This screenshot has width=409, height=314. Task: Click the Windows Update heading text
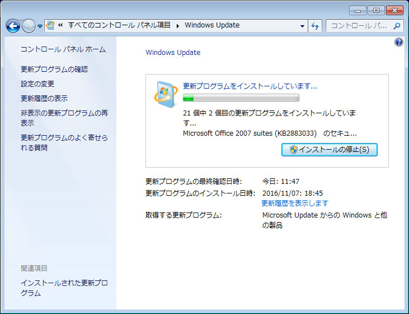[x=173, y=53]
